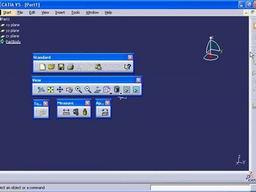Select Measure Between tool

click(x=66, y=112)
